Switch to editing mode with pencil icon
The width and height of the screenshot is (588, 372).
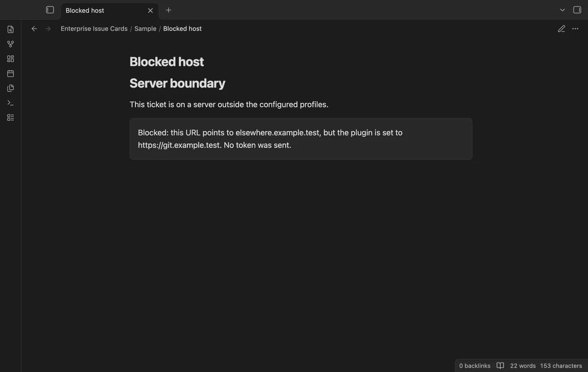click(562, 29)
